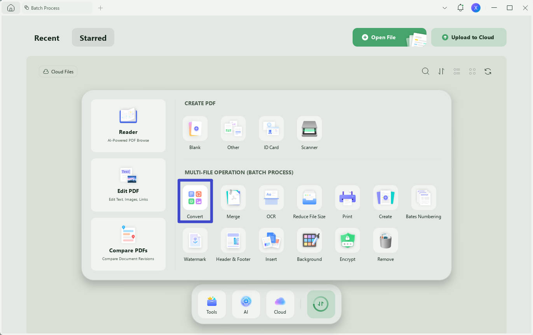This screenshot has width=533, height=335.
Task: Click Upload to Cloud button
Action: (x=469, y=37)
